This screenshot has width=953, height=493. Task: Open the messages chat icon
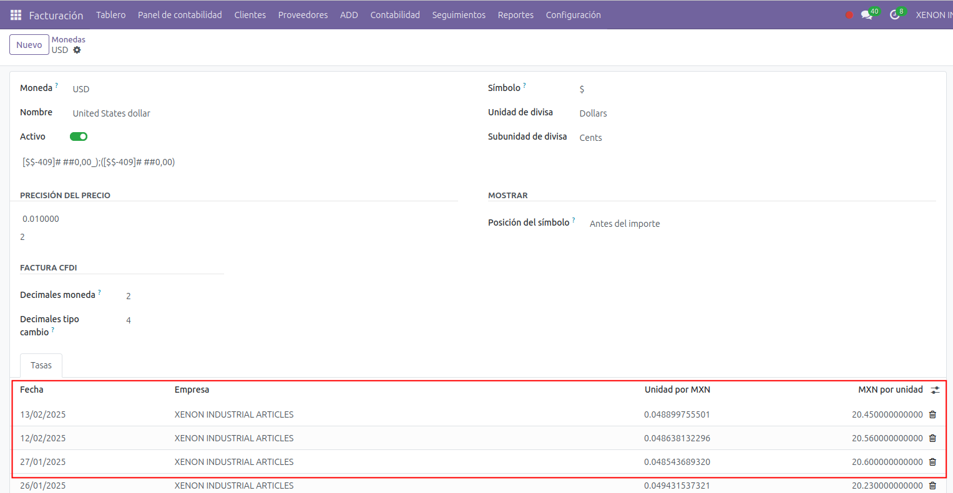pyautogui.click(x=867, y=15)
